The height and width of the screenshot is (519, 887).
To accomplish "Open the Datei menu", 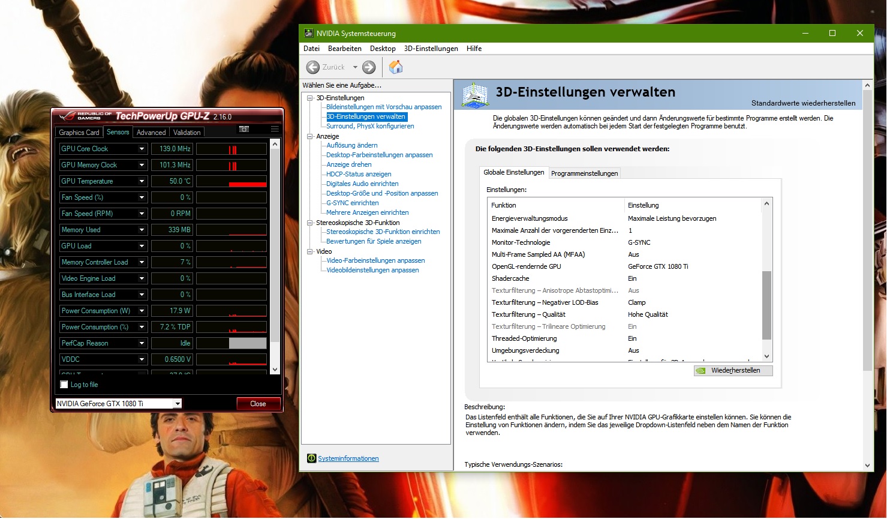I will tap(312, 49).
